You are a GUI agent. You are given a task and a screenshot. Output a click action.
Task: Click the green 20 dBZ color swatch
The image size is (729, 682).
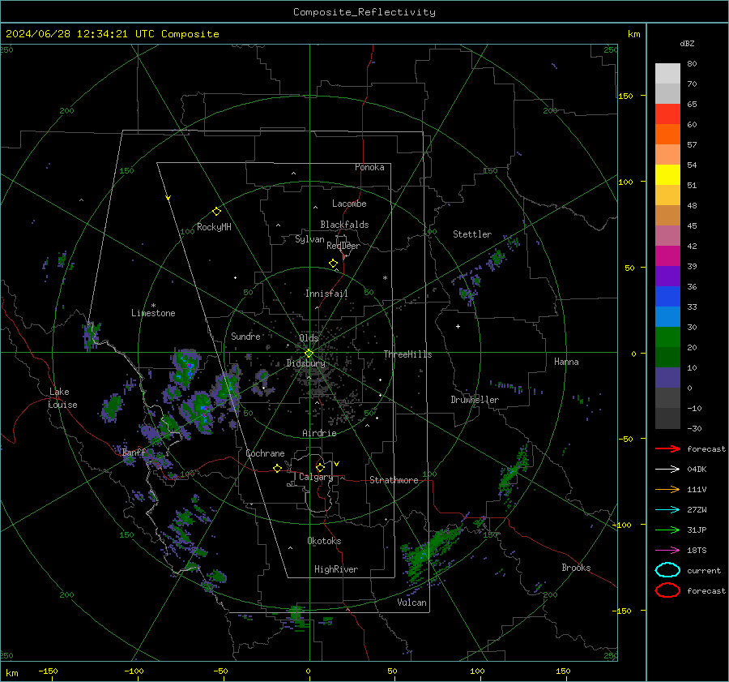[667, 337]
